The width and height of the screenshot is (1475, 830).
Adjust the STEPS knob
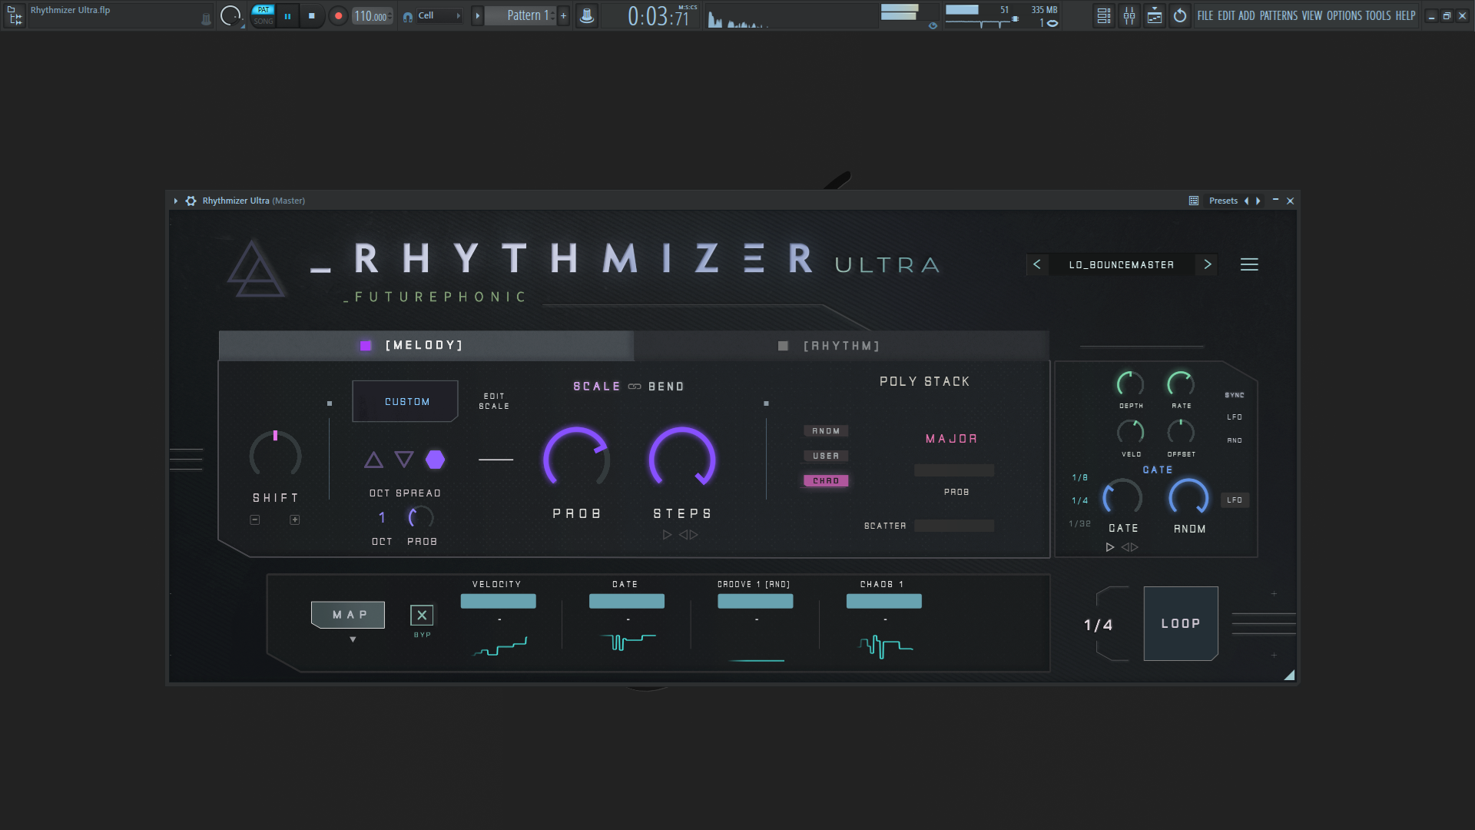pyautogui.click(x=682, y=460)
